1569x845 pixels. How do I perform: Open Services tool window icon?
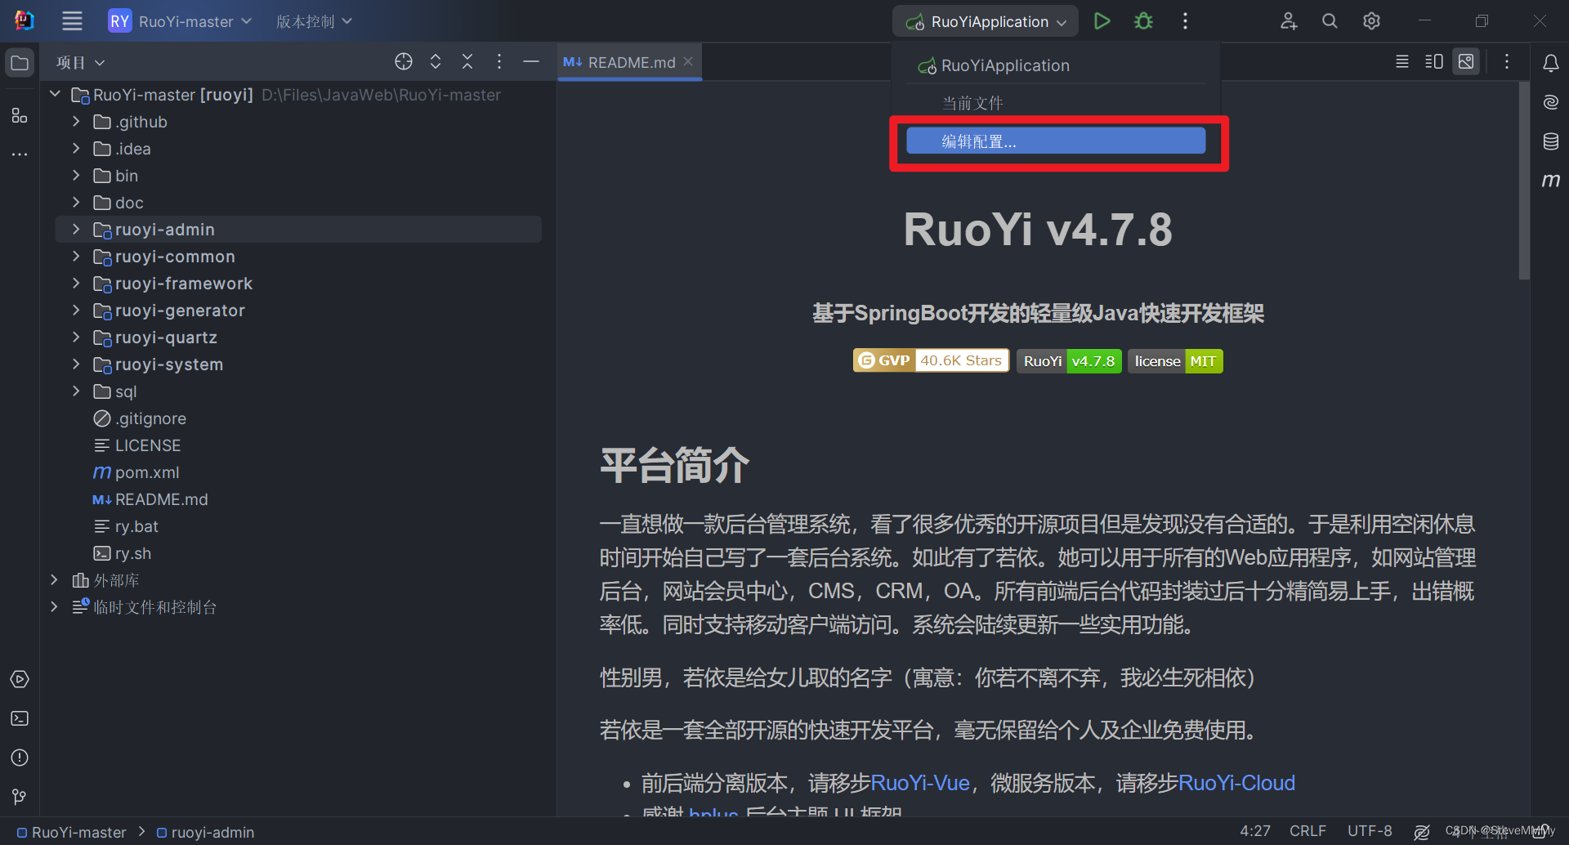[20, 679]
